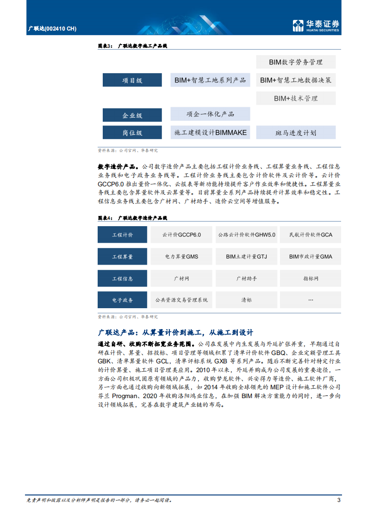
Task: Click the 项企一体化产品 box
Action: [x=210, y=114]
